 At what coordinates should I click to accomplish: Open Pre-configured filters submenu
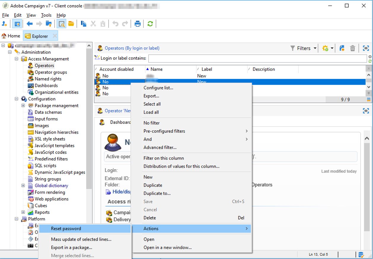(x=192, y=131)
